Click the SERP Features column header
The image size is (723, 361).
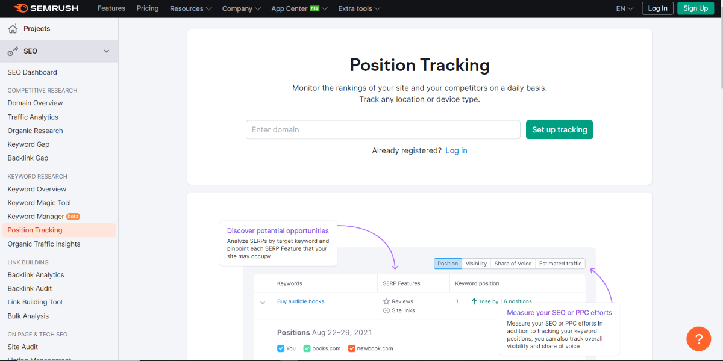(401, 283)
